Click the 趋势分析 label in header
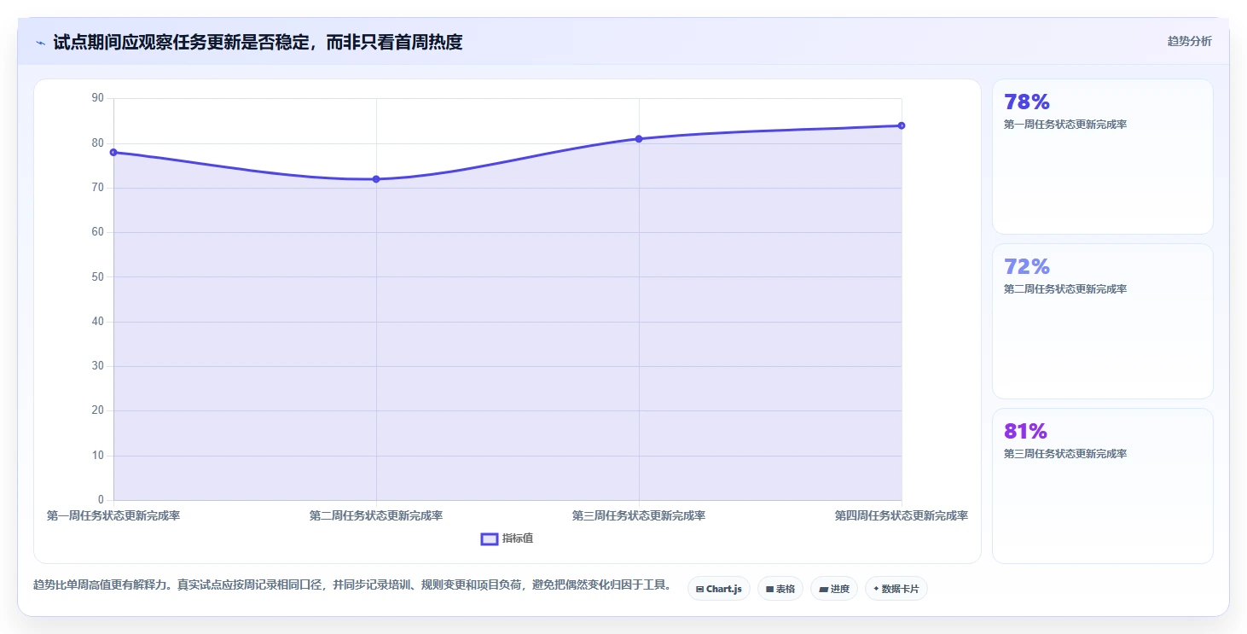The image size is (1247, 634). coord(1189,41)
